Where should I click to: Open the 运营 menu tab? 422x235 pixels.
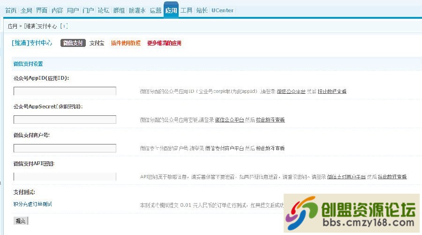tap(156, 10)
